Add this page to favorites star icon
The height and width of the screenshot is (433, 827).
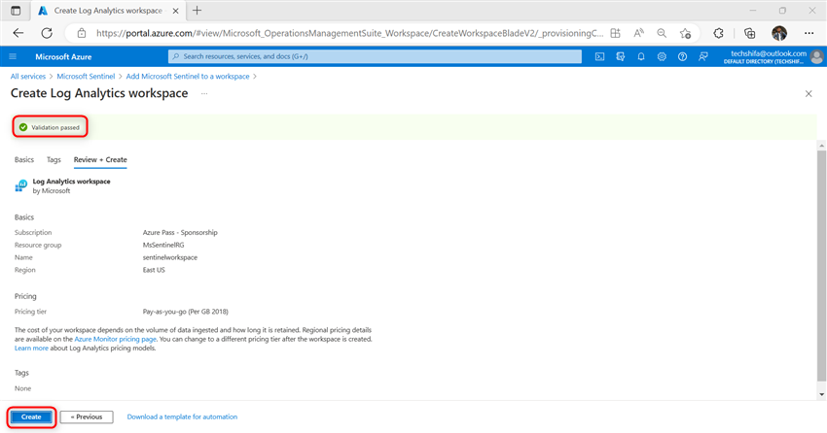[685, 33]
